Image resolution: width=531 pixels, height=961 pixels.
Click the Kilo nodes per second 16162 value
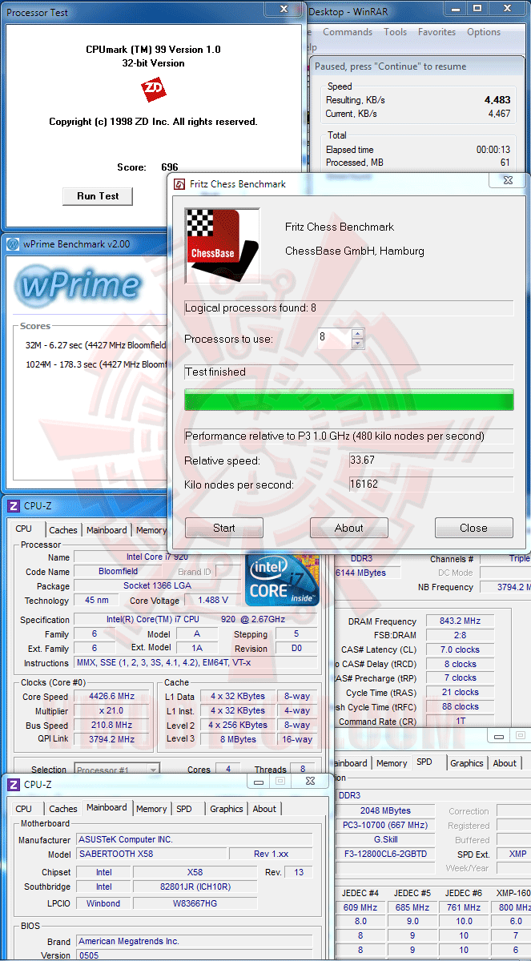point(431,485)
